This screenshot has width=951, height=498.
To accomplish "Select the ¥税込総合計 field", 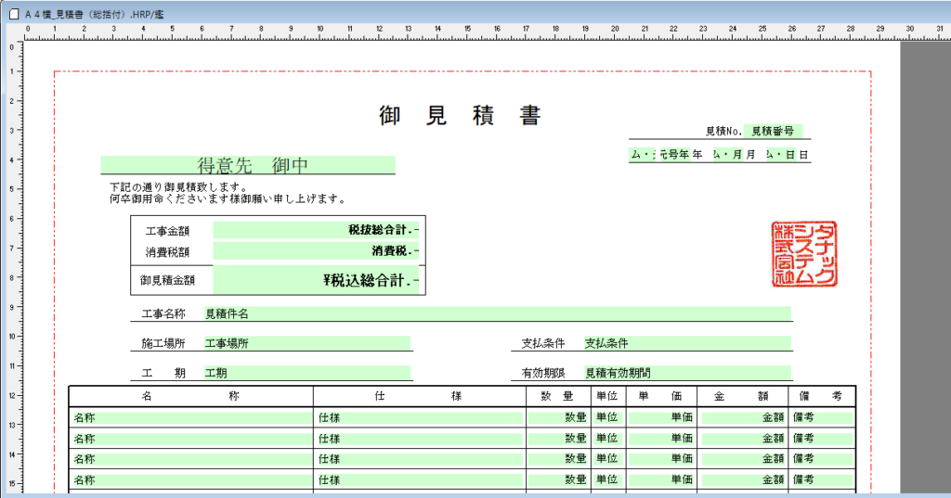I will tap(316, 279).
